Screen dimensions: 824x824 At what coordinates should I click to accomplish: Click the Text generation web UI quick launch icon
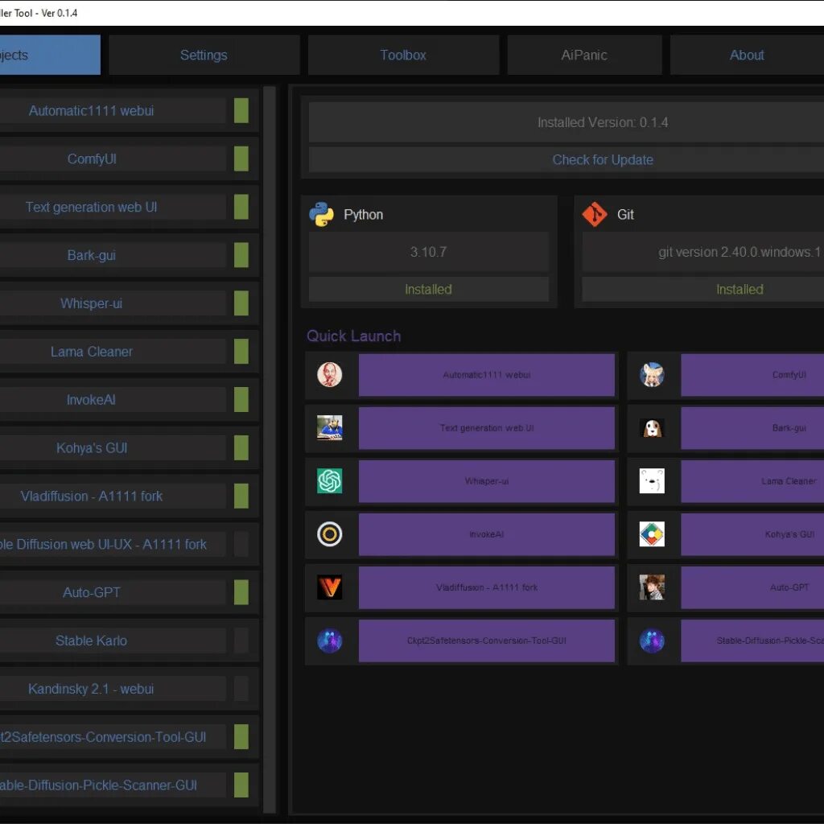coord(329,428)
